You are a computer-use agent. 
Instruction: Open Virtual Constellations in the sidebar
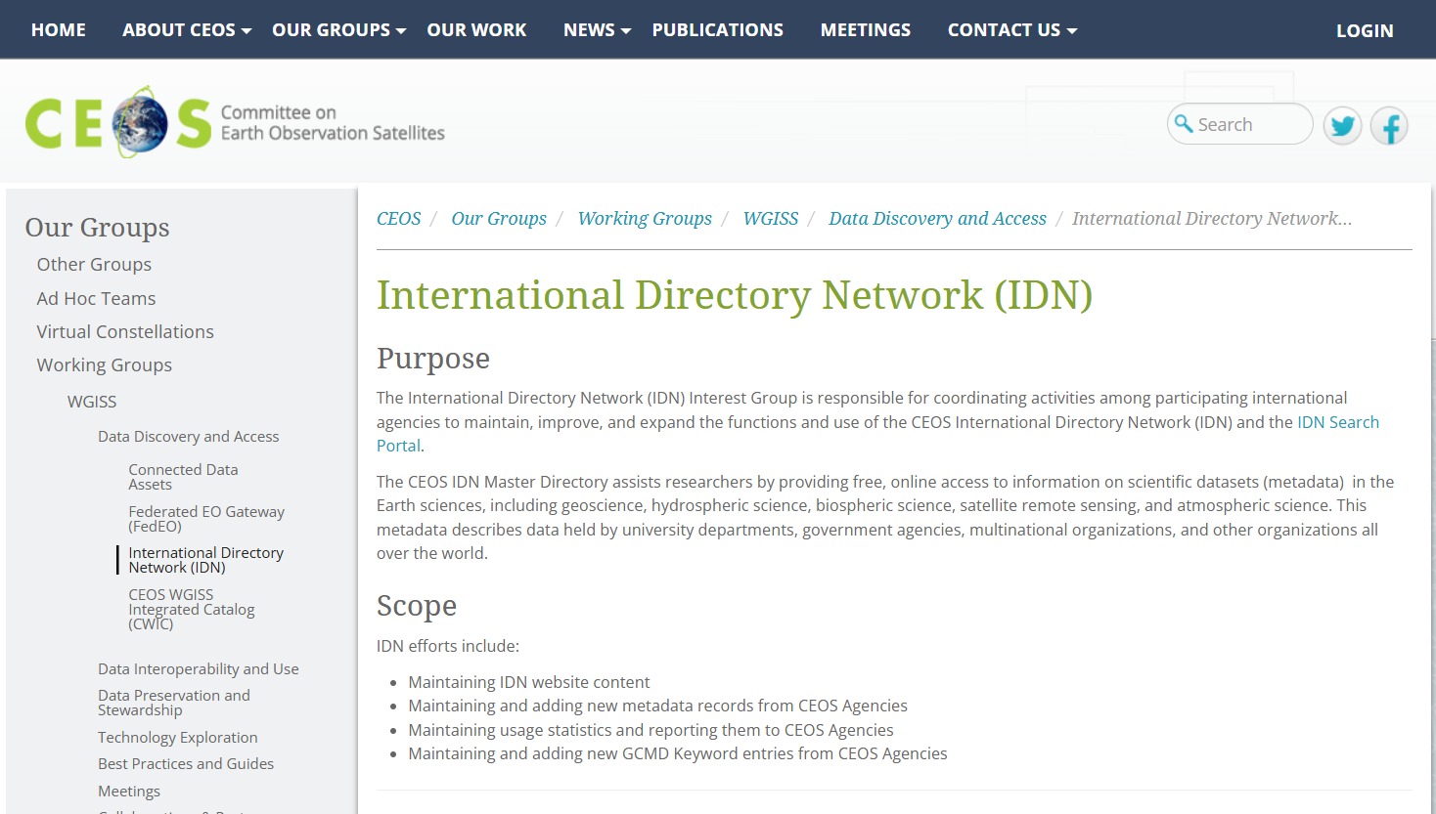click(125, 332)
